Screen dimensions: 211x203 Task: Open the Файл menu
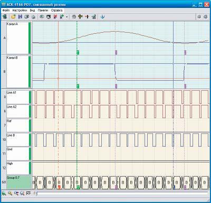(x=6, y=11)
